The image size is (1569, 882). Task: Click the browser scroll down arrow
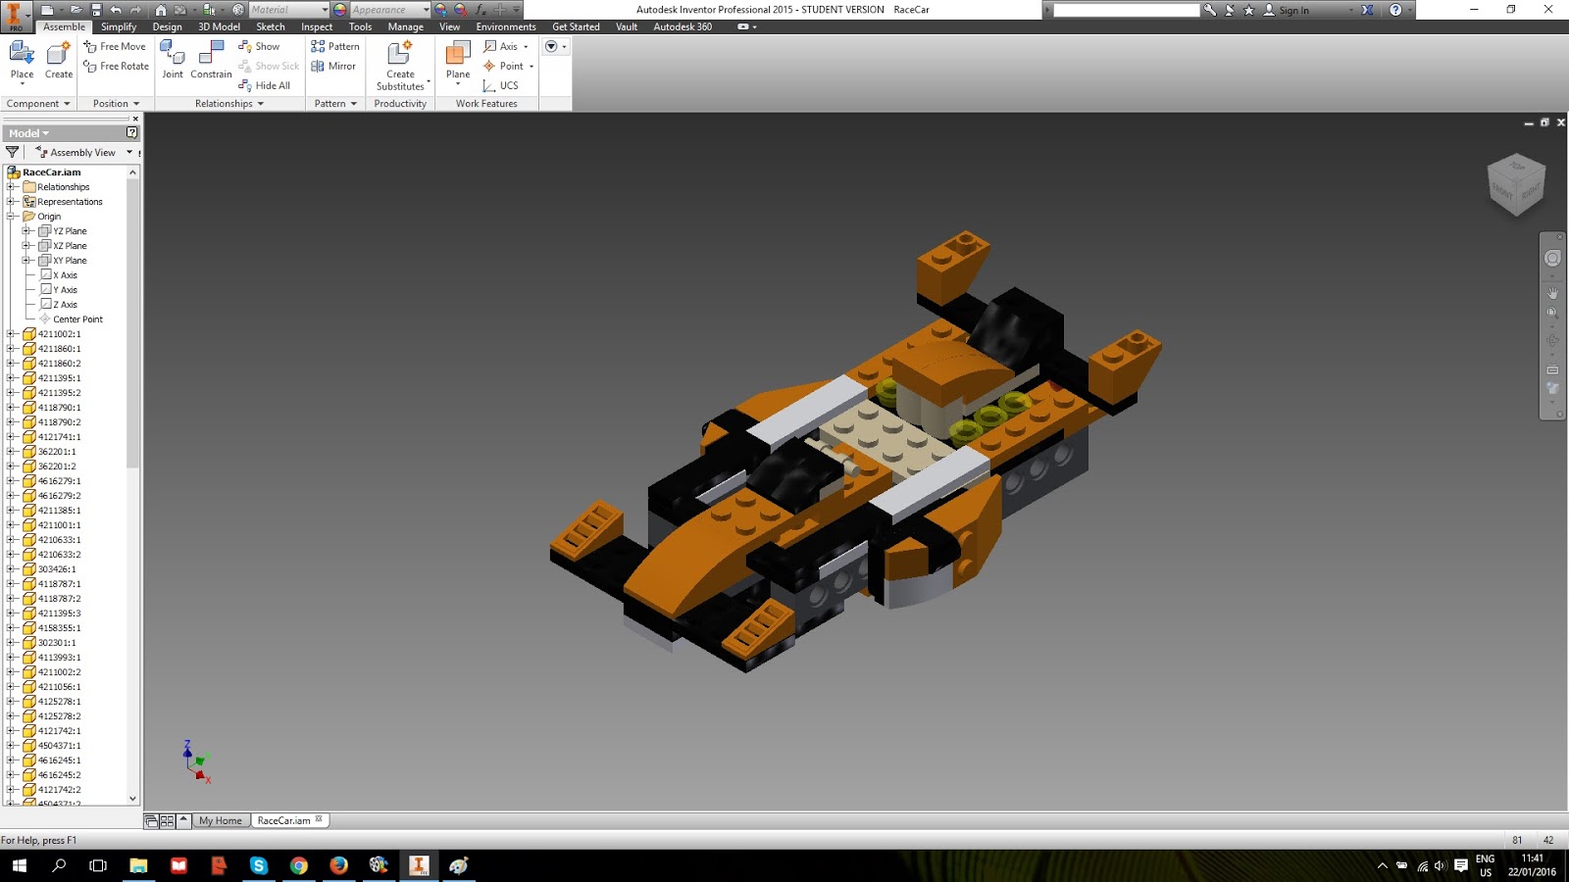pyautogui.click(x=133, y=799)
